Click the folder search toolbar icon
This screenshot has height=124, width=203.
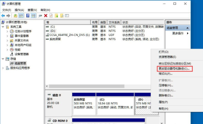click(x=62, y=16)
